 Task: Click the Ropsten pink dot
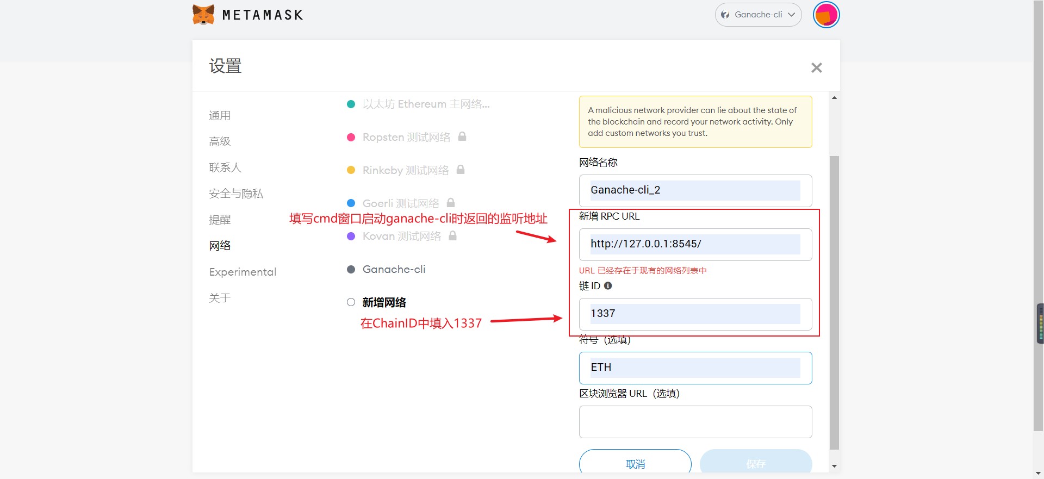tap(351, 137)
